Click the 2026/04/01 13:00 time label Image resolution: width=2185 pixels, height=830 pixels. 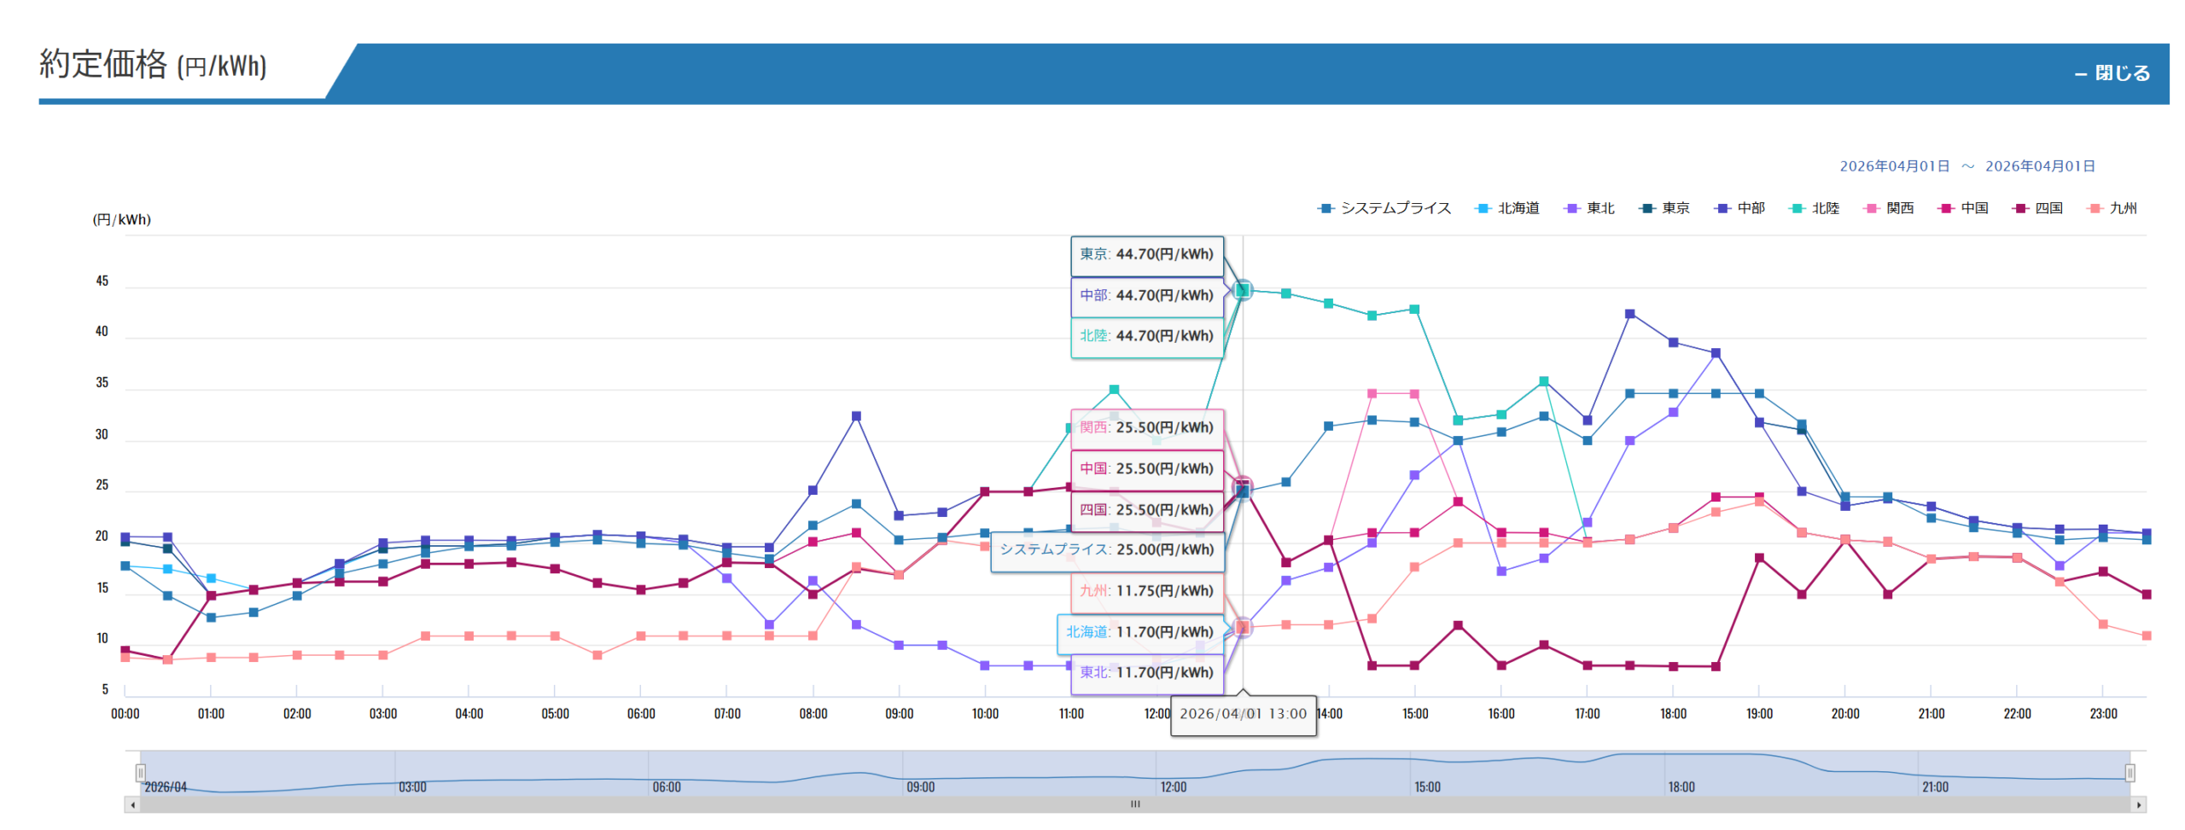(1243, 714)
